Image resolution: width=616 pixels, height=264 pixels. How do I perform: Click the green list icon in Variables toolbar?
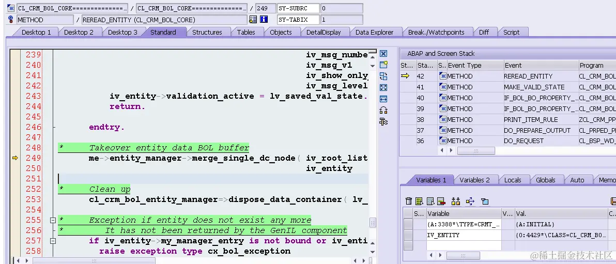419,201
